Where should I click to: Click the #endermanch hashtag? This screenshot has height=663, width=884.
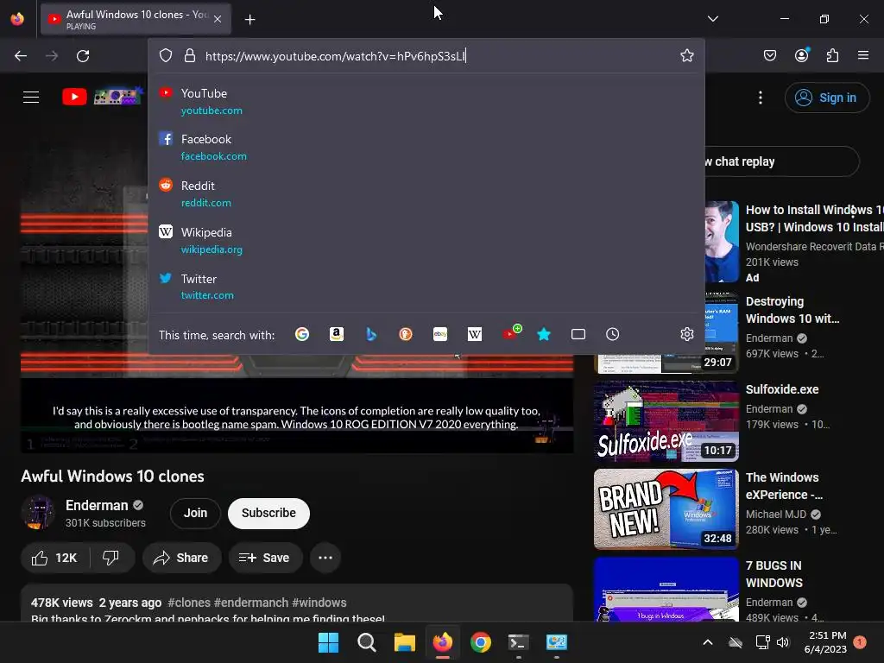(x=251, y=602)
